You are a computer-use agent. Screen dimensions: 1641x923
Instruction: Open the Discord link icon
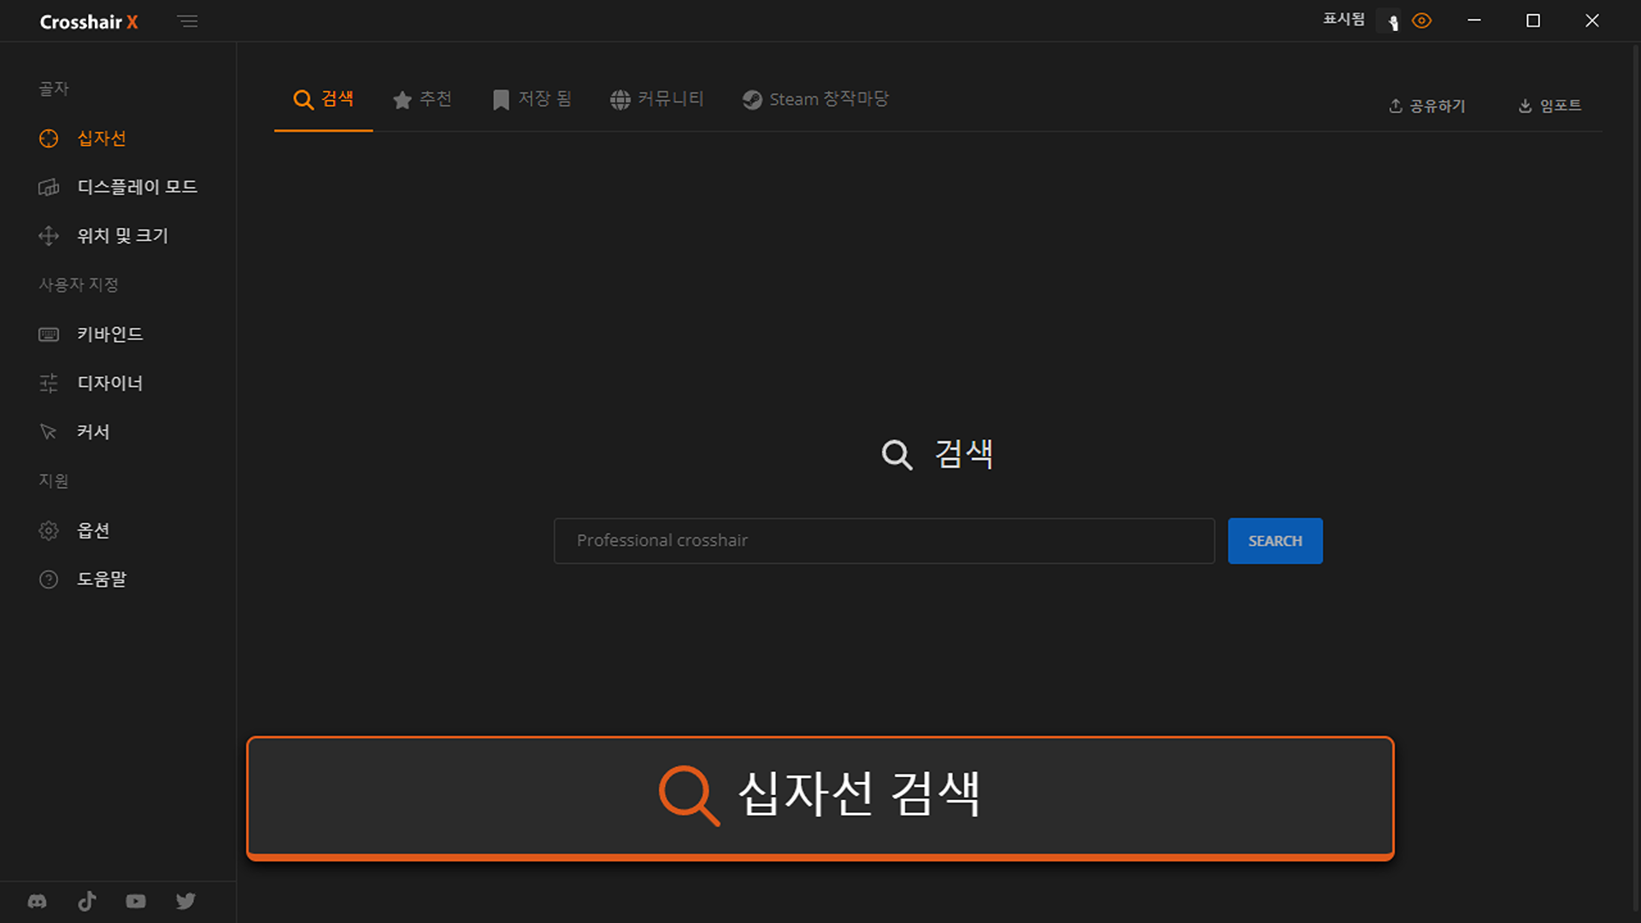tap(38, 902)
